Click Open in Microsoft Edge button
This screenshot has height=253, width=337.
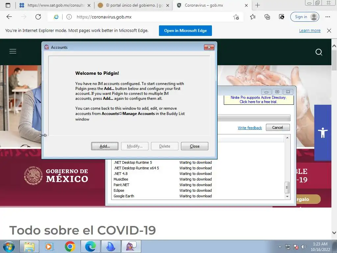[x=185, y=31]
